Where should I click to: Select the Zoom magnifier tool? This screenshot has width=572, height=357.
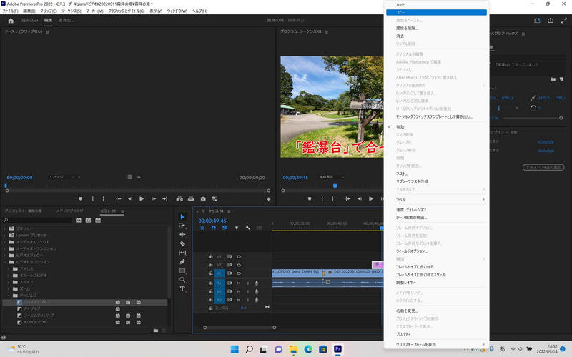(x=182, y=280)
